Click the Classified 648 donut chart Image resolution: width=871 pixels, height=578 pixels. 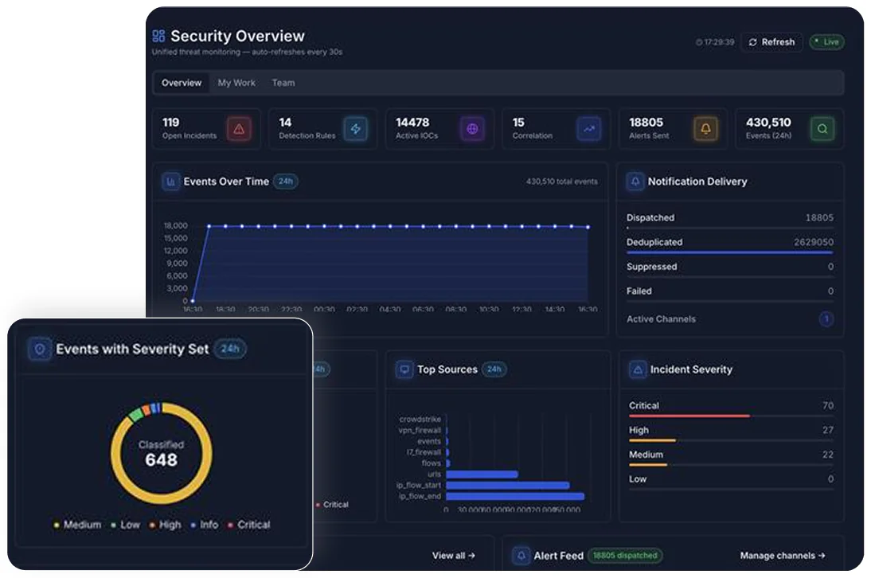pos(161,452)
